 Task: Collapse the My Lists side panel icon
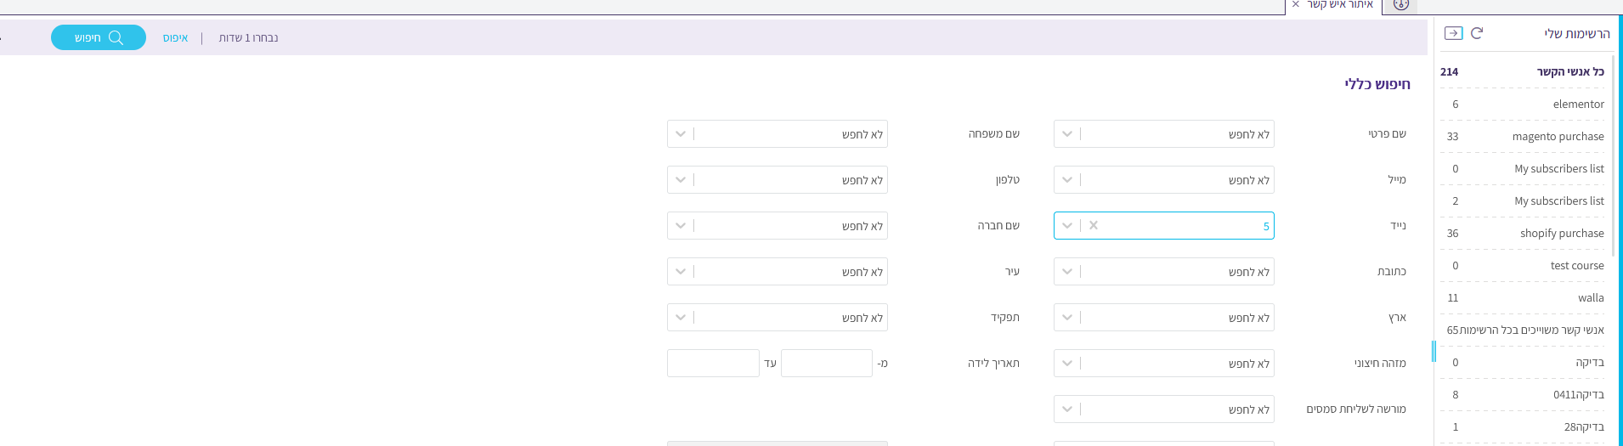1453,33
